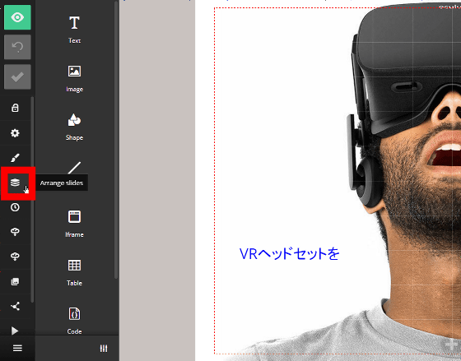Add an Iframe block
This screenshot has height=361, width=461.
74,224
